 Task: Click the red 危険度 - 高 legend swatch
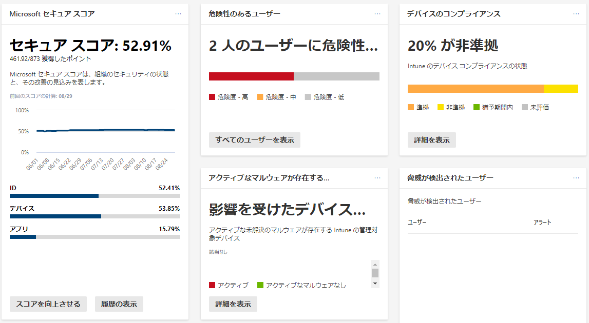212,97
